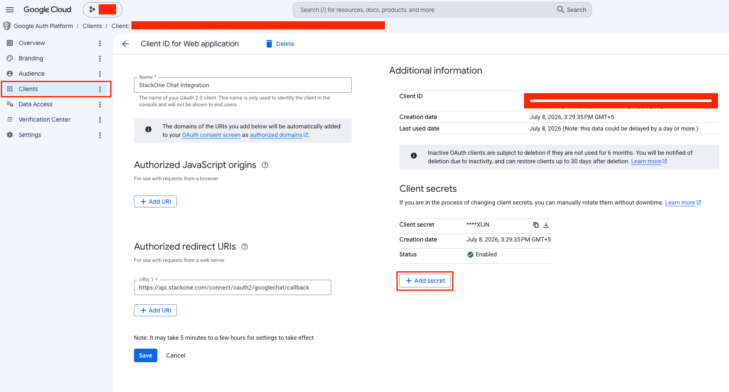Image resolution: width=729 pixels, height=392 pixels.
Task: Open Learn more in the inactive clients notice
Action: (649, 161)
